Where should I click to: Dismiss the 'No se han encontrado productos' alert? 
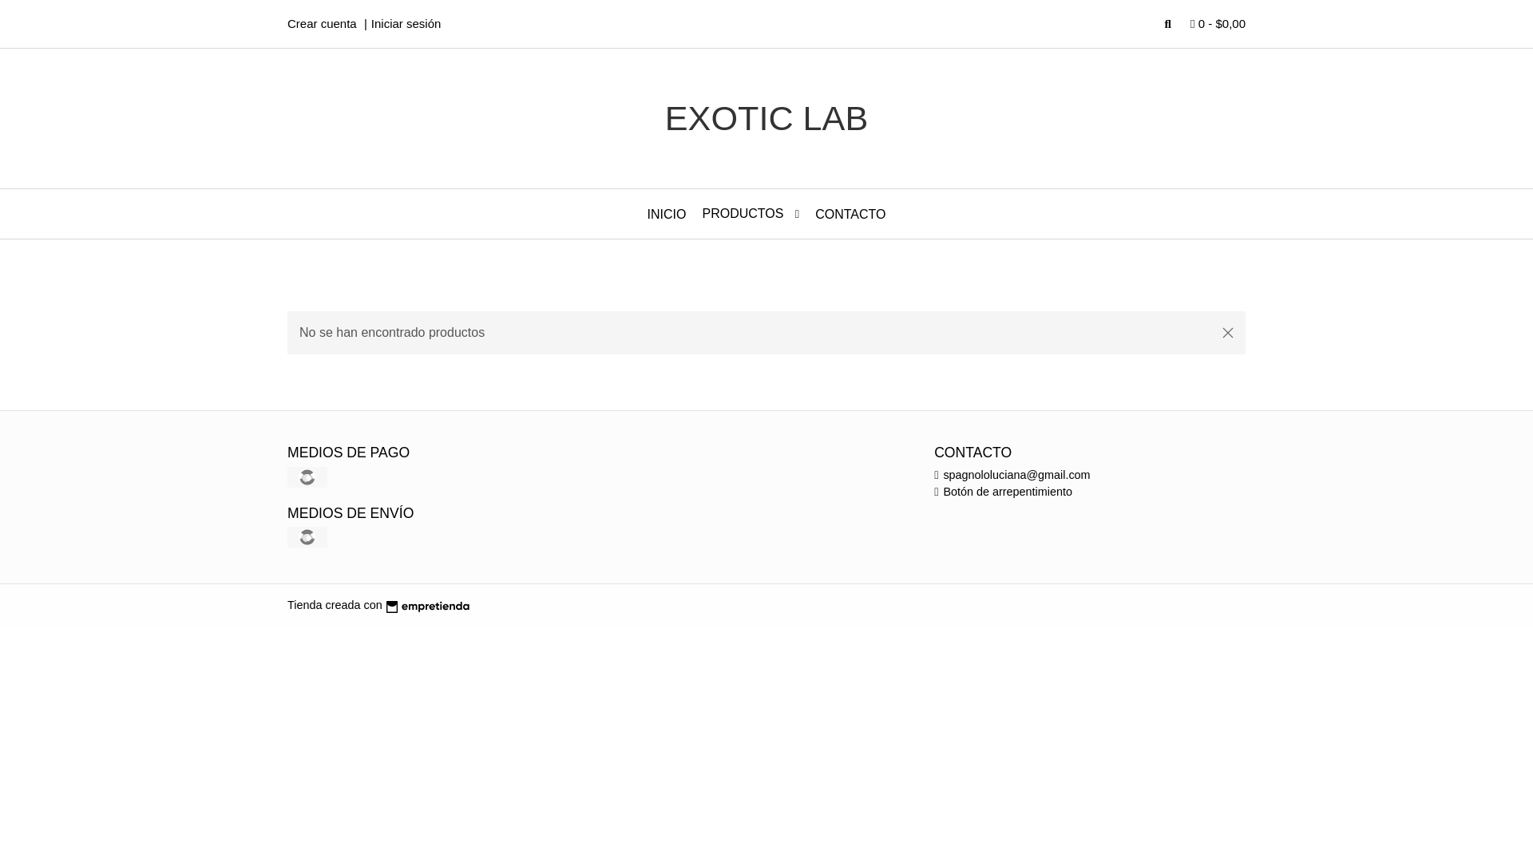1228,333
